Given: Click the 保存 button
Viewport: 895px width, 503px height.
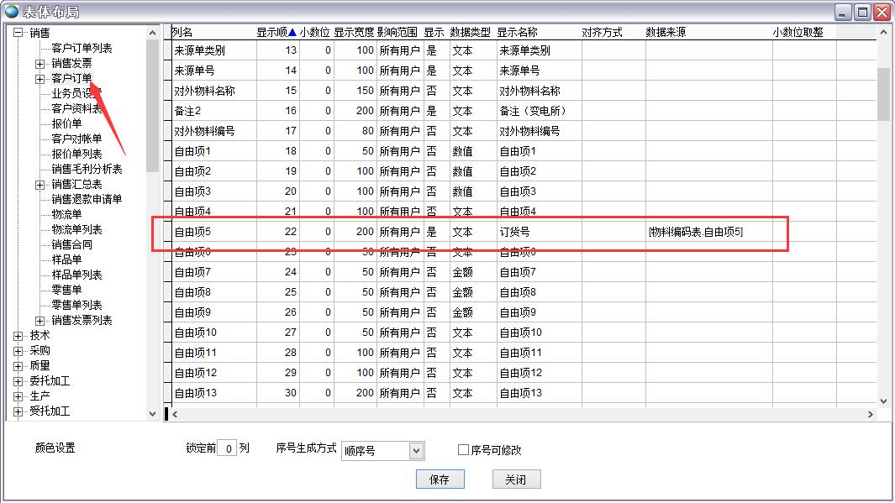Looking at the screenshot, I should point(440,479).
